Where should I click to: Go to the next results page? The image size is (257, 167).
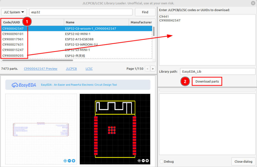pos(153,69)
